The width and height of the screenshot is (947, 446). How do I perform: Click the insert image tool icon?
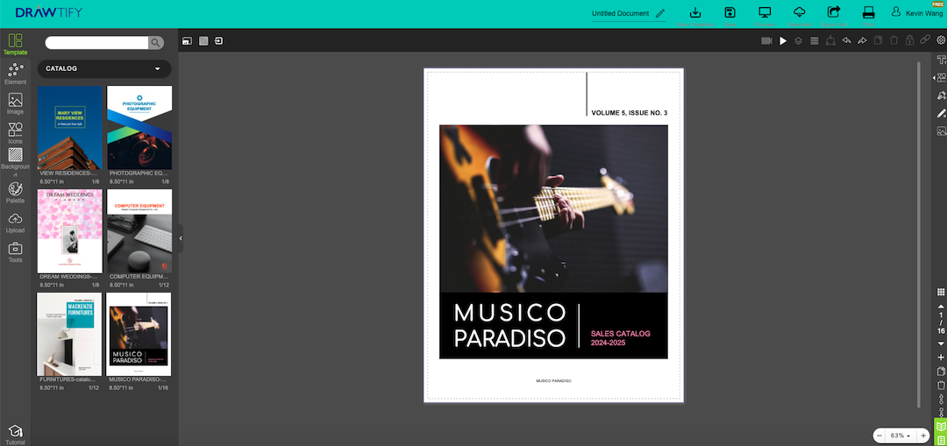pos(941,131)
